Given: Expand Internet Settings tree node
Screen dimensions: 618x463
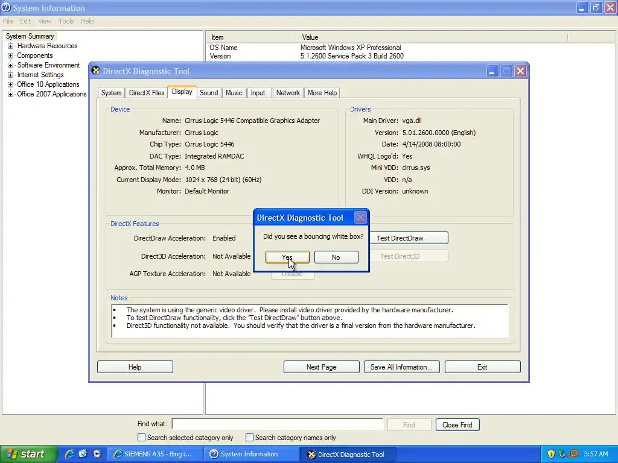Looking at the screenshot, I should click(11, 75).
